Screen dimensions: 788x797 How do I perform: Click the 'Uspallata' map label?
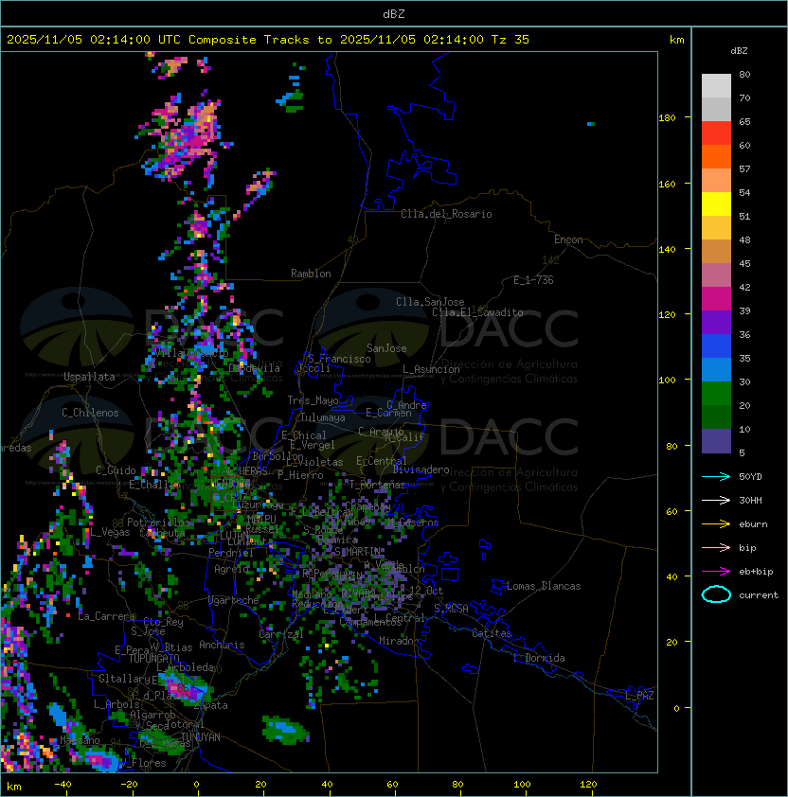(89, 377)
